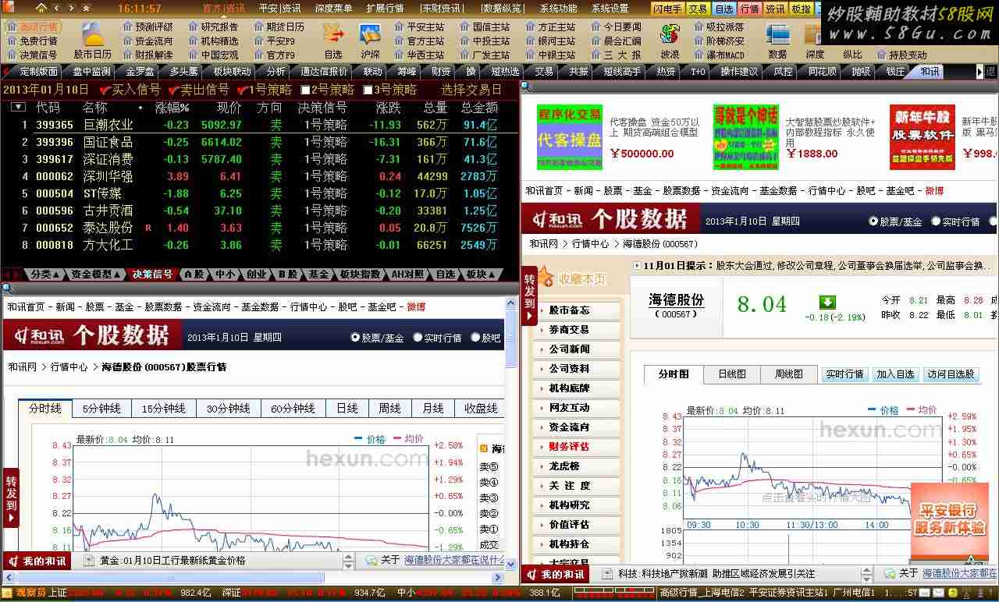Image resolution: width=999 pixels, height=602 pixels.
Task: Open the 系统功能 menu
Action: click(558, 8)
